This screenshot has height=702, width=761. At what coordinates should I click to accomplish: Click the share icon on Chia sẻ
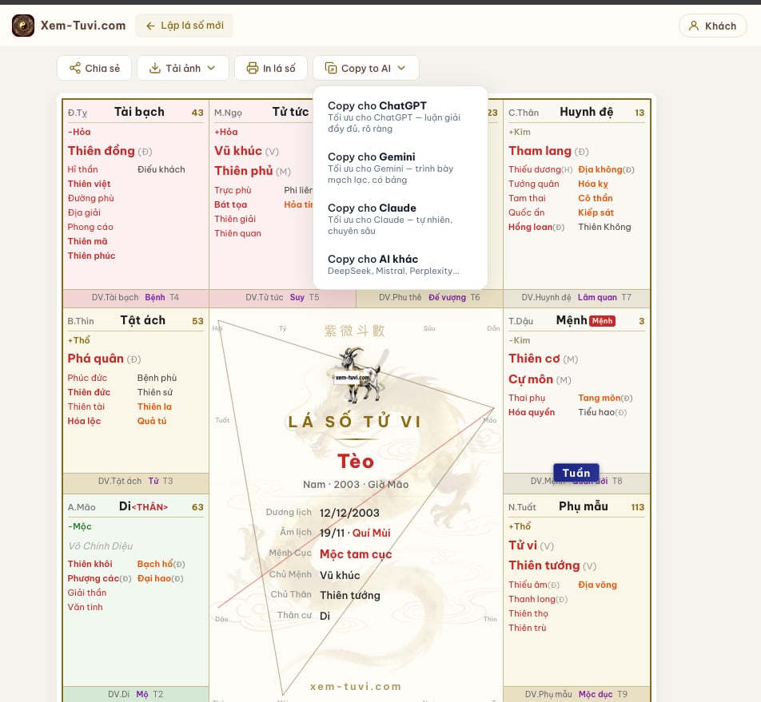click(75, 68)
